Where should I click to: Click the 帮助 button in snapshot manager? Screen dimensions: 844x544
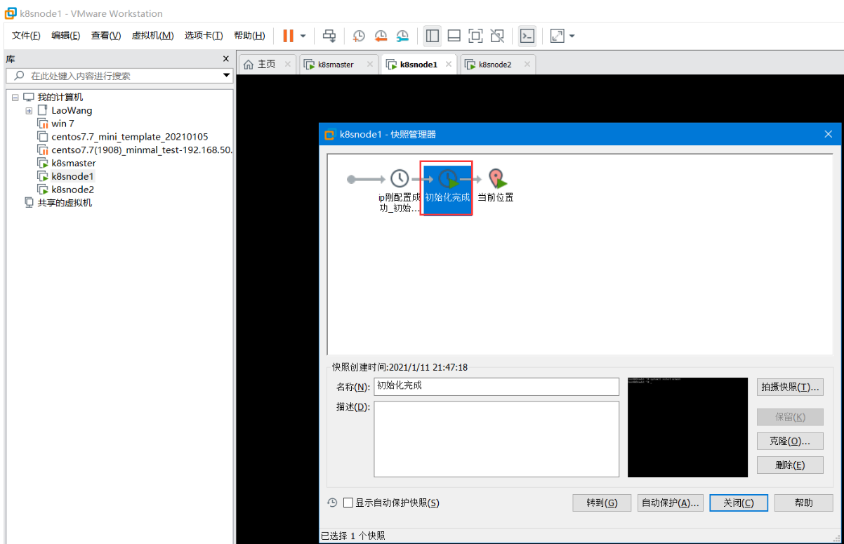[804, 503]
